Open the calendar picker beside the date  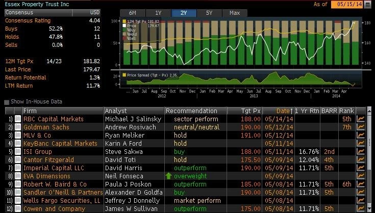coord(367,5)
